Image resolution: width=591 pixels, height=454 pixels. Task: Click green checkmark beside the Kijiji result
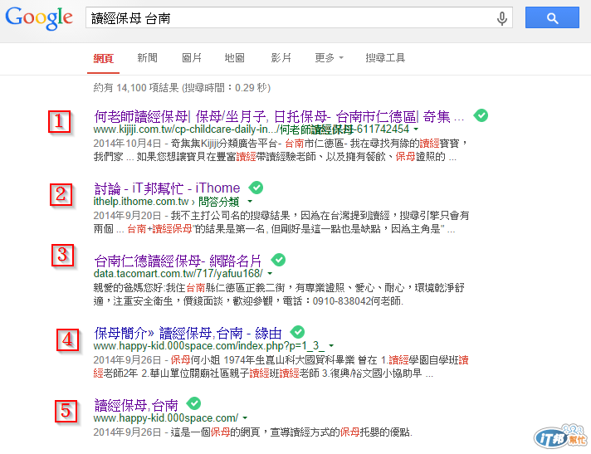point(481,115)
